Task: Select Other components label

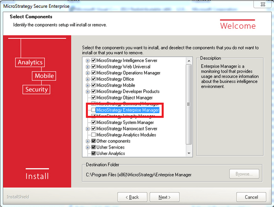Action: (x=113, y=141)
